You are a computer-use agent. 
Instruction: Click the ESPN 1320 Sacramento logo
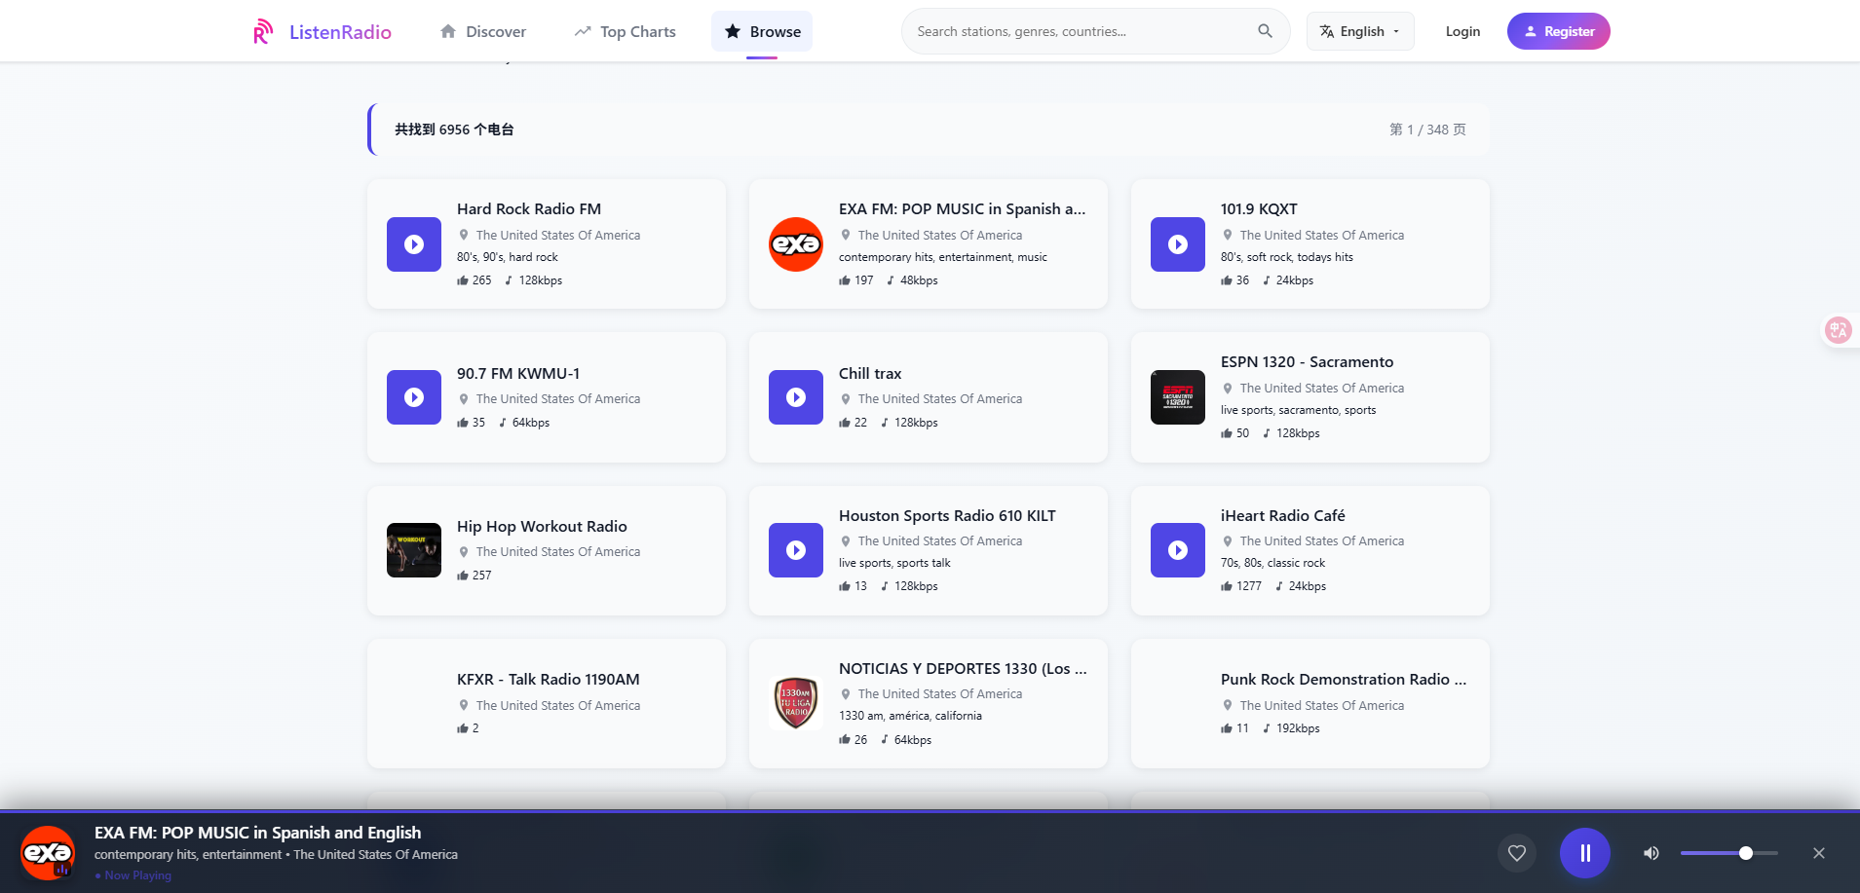pos(1178,397)
